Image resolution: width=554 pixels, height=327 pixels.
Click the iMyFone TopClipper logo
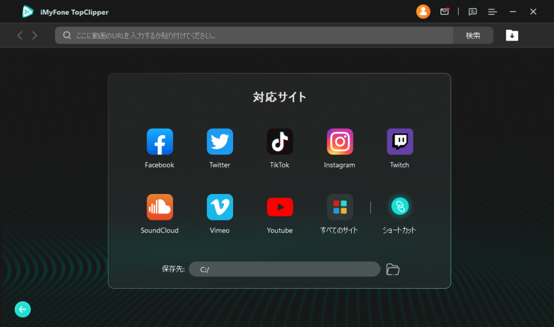(28, 12)
